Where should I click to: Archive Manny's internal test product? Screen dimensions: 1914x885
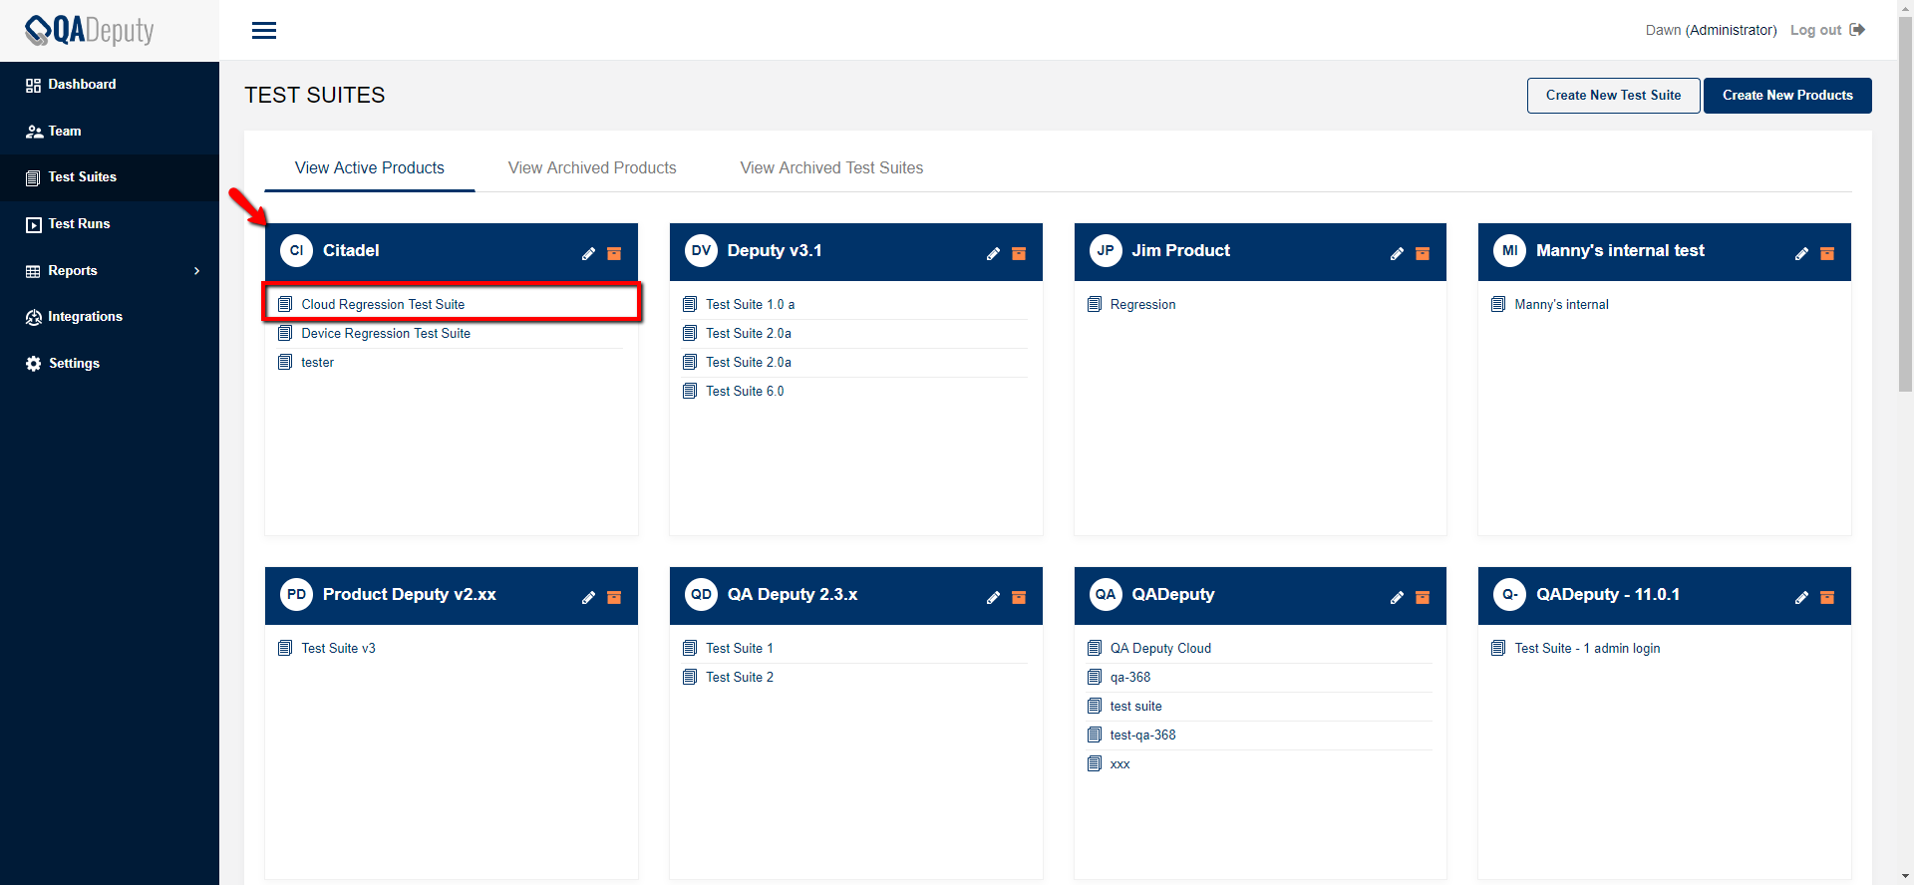(1827, 254)
